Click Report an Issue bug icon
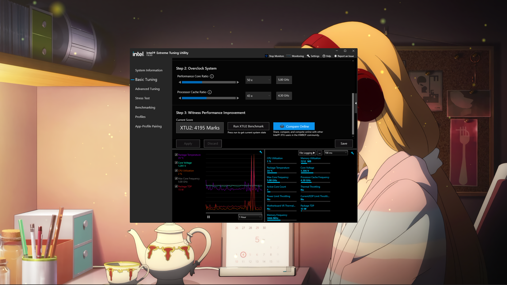This screenshot has width=507, height=285. [x=335, y=56]
